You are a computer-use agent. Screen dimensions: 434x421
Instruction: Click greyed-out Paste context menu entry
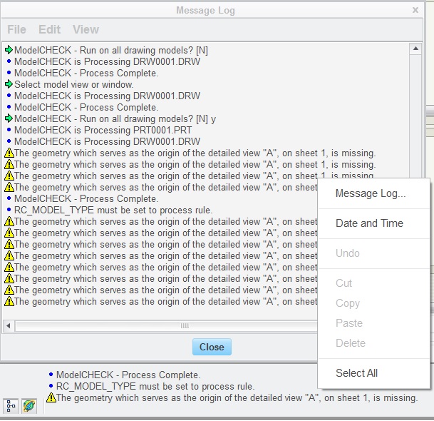click(x=349, y=323)
